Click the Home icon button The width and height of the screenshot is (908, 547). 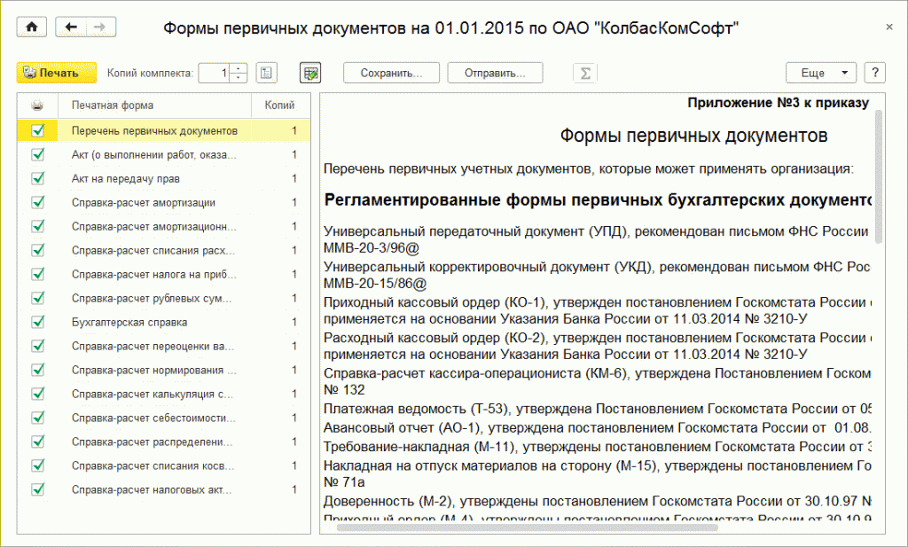32,27
